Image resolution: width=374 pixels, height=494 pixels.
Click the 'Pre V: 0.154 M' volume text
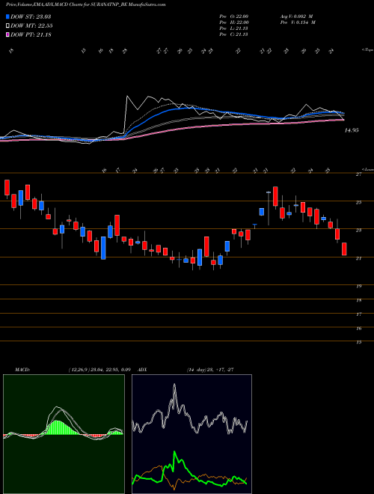click(298, 22)
